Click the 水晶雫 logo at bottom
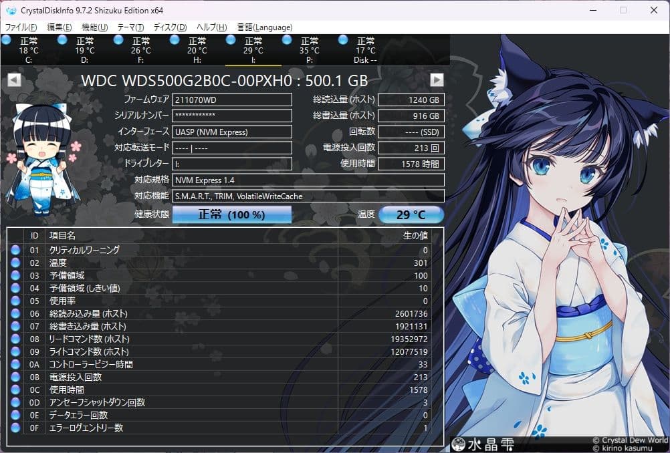Viewport: 670px width, 453px height. tap(483, 444)
